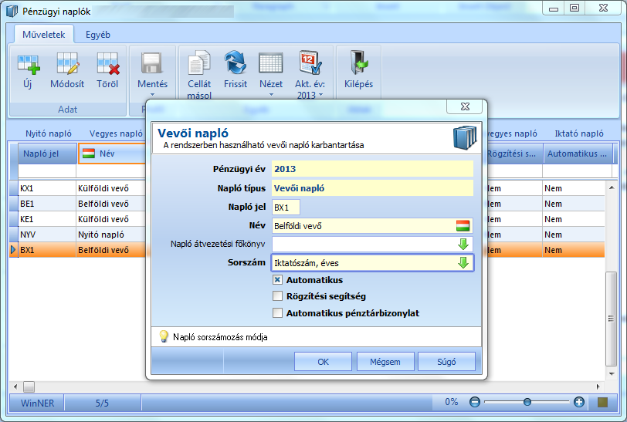Click the Pénzügyi naplók title bar book icon
627x422 pixels.
click(12, 12)
